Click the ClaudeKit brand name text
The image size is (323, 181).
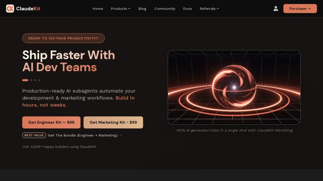coord(28,9)
